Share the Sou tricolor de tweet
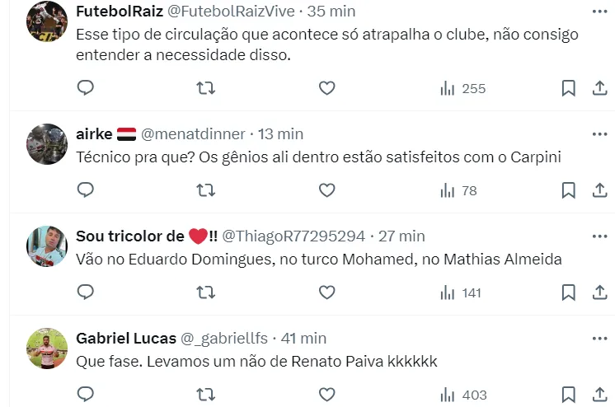Image resolution: width=615 pixels, height=407 pixels. (x=600, y=292)
